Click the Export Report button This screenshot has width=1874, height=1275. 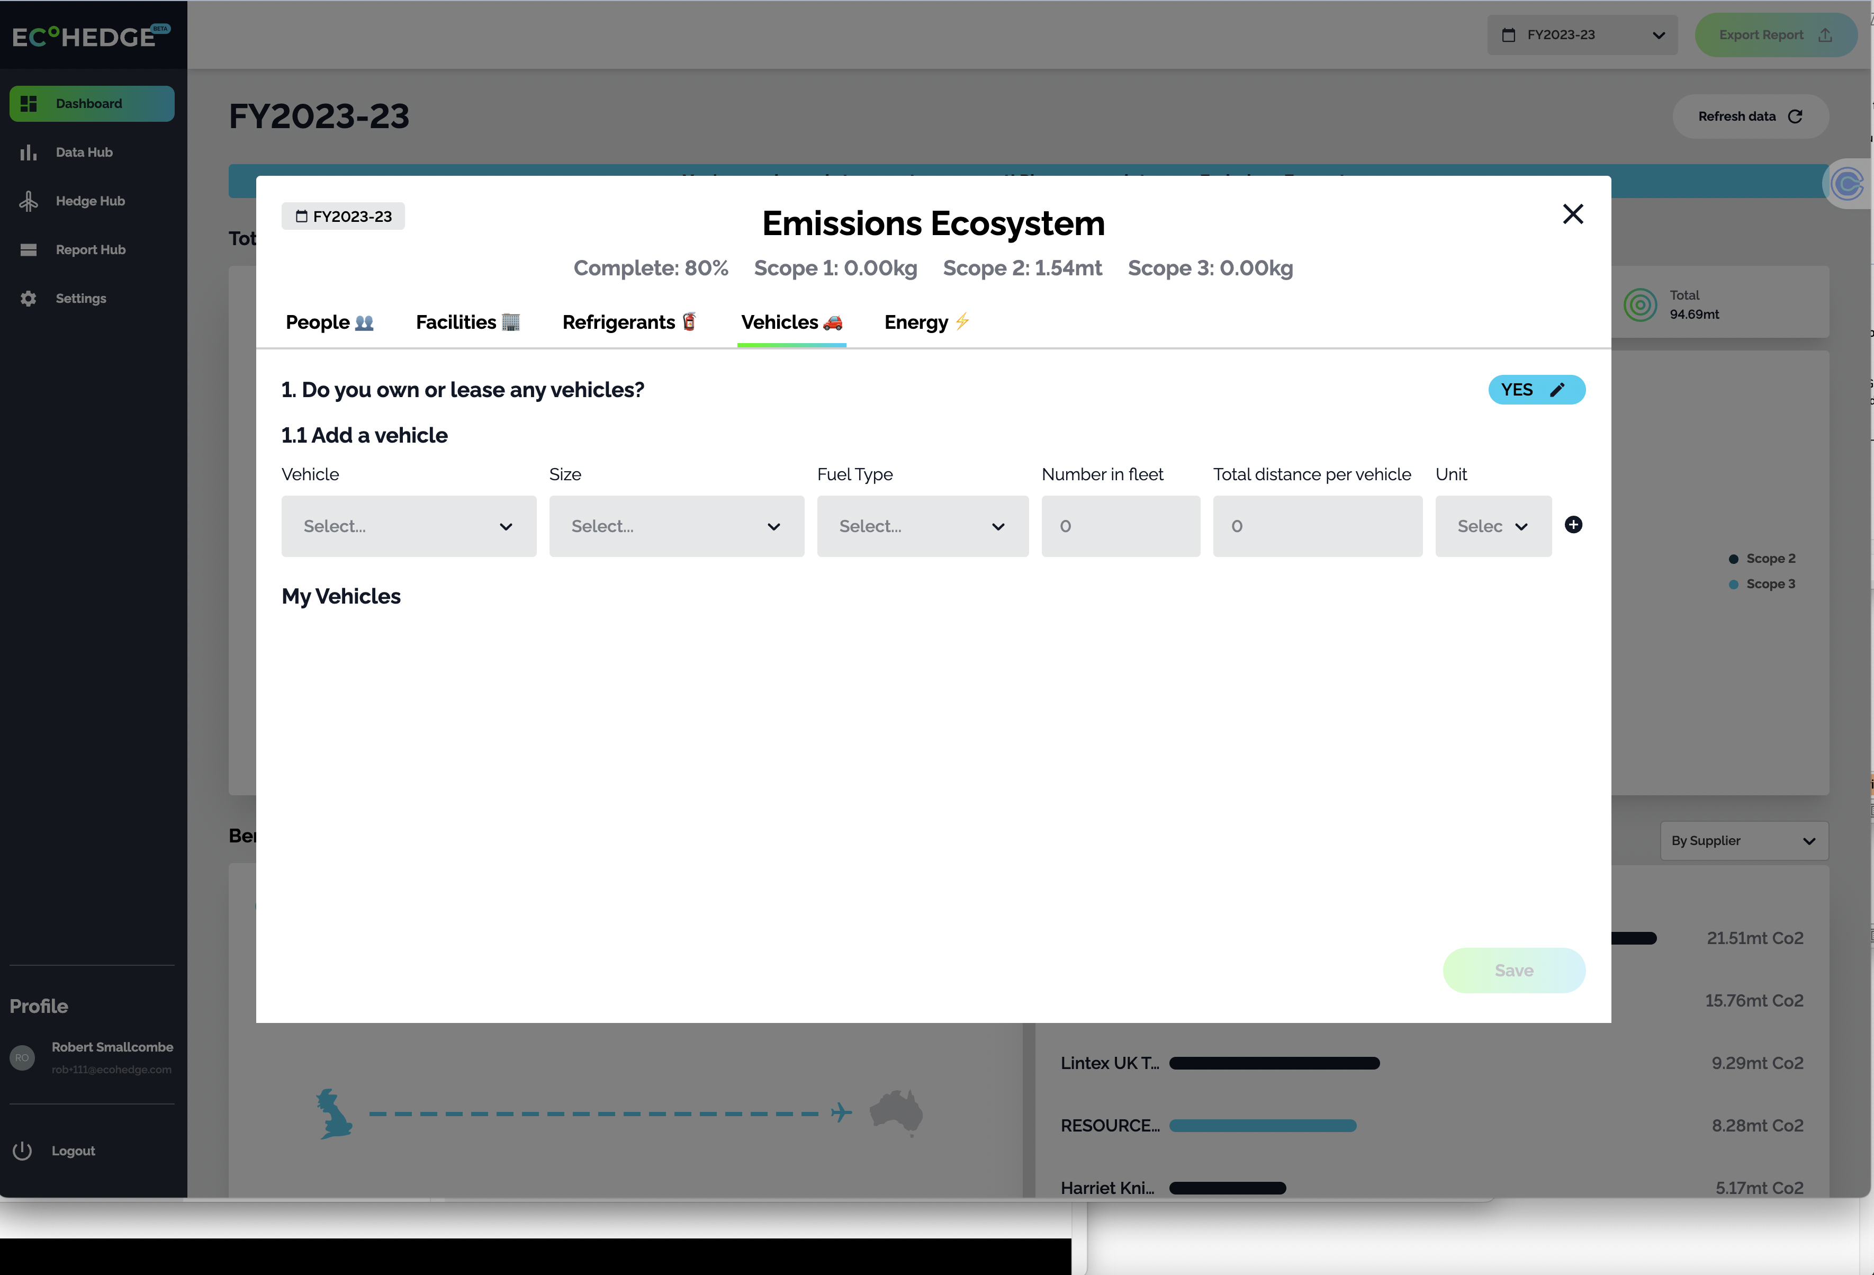pyautogui.click(x=1776, y=34)
